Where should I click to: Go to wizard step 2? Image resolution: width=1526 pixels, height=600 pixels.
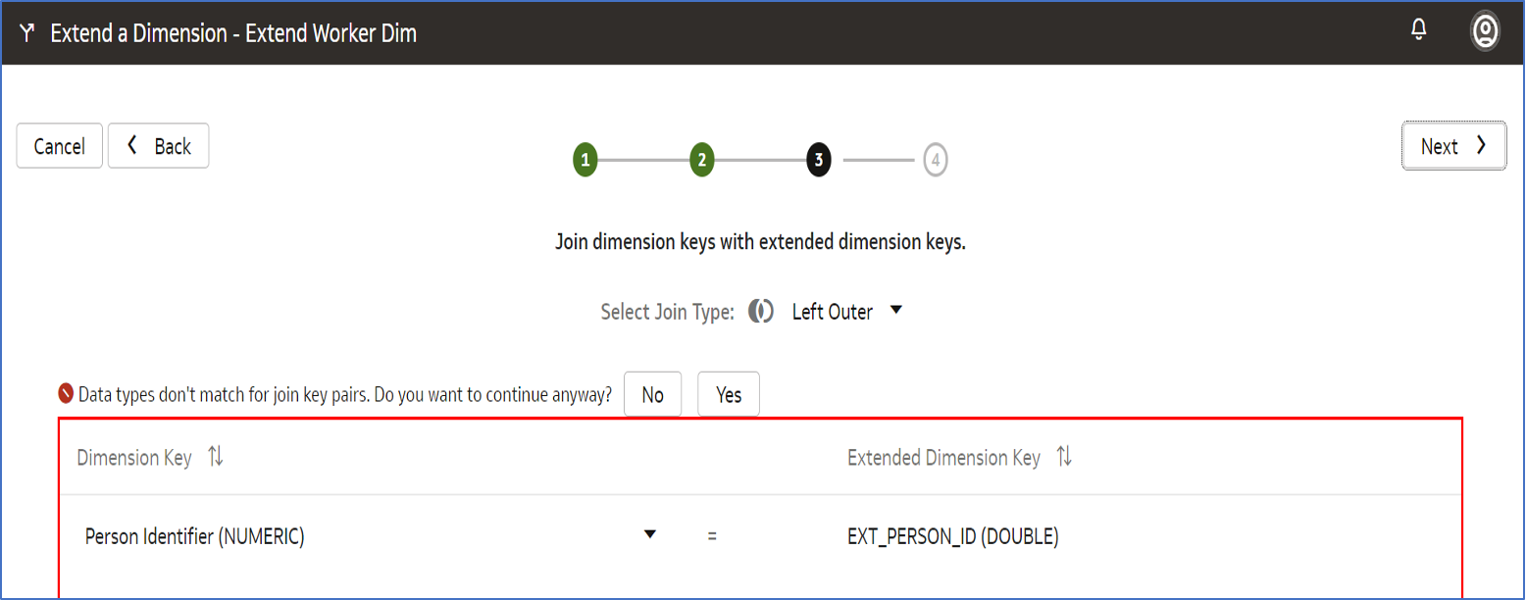(x=701, y=160)
